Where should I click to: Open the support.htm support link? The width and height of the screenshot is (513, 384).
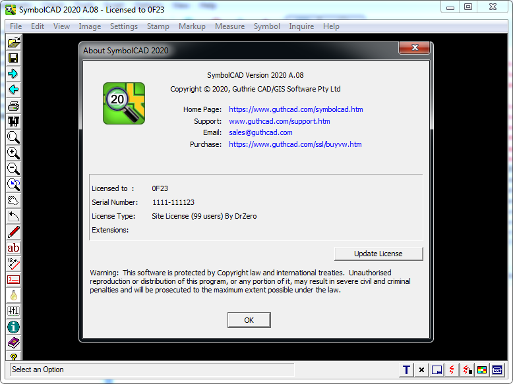280,121
